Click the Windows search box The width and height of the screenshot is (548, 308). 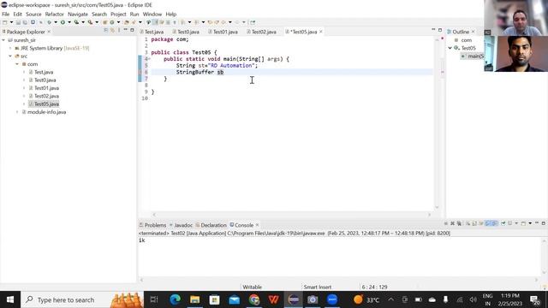[82, 299]
